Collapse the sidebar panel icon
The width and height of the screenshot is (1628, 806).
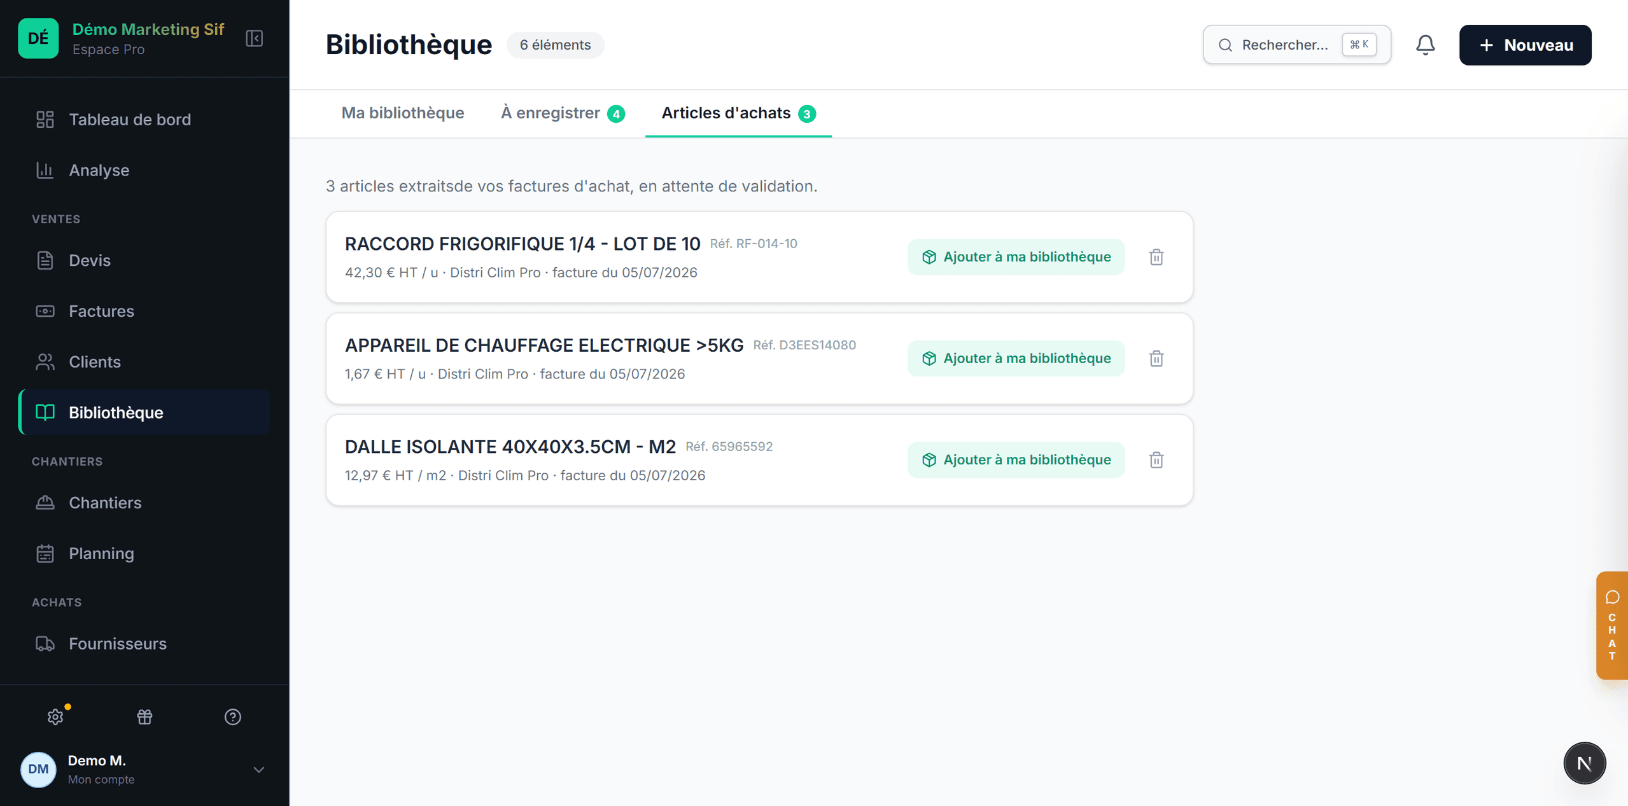[254, 38]
